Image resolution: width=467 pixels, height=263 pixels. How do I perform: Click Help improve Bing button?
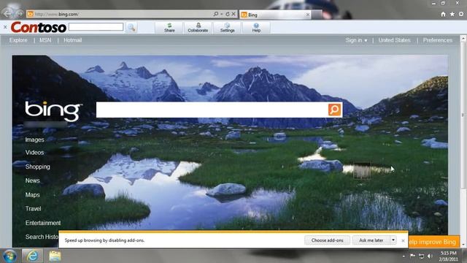433,242
